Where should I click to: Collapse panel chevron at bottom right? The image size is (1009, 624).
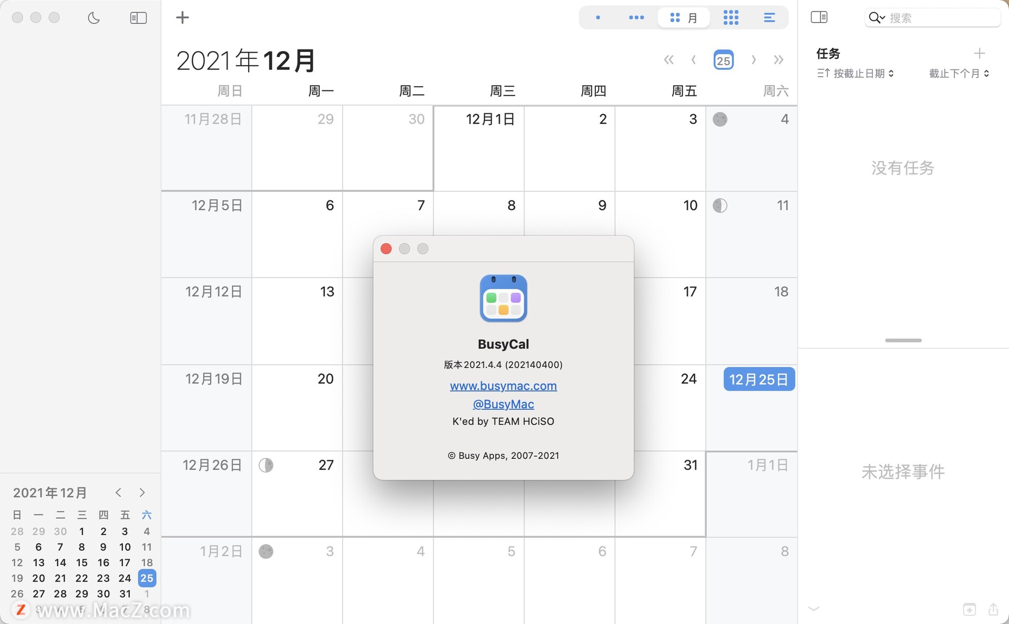pos(814,609)
